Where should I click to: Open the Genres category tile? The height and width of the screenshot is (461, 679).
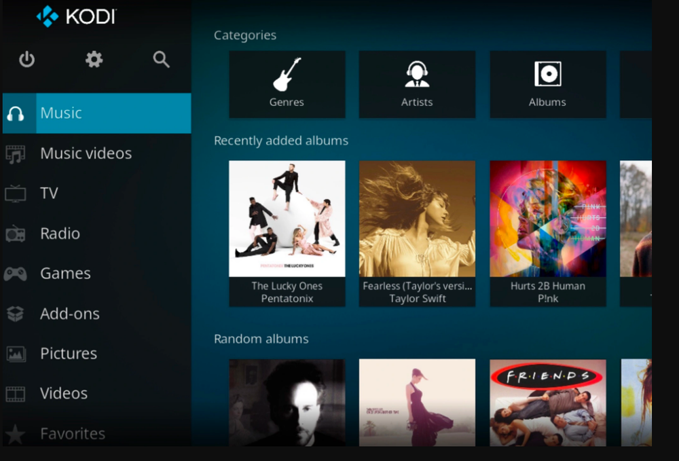click(x=287, y=84)
